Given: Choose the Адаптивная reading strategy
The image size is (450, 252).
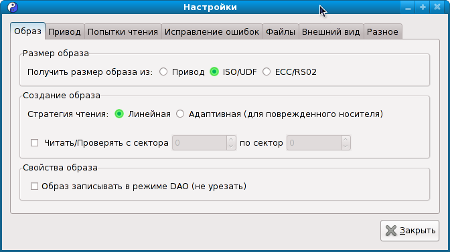Looking at the screenshot, I should 180,114.
